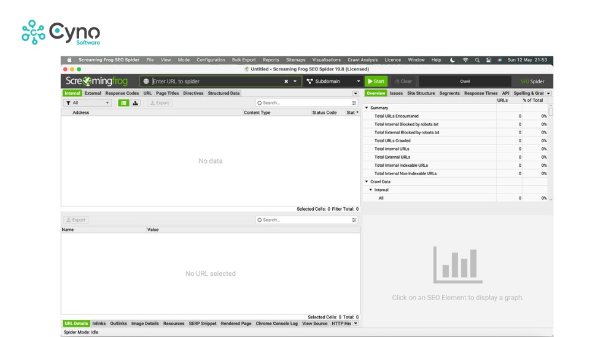Click the Clear crawl button
This screenshot has height=337, width=614.
pos(403,81)
